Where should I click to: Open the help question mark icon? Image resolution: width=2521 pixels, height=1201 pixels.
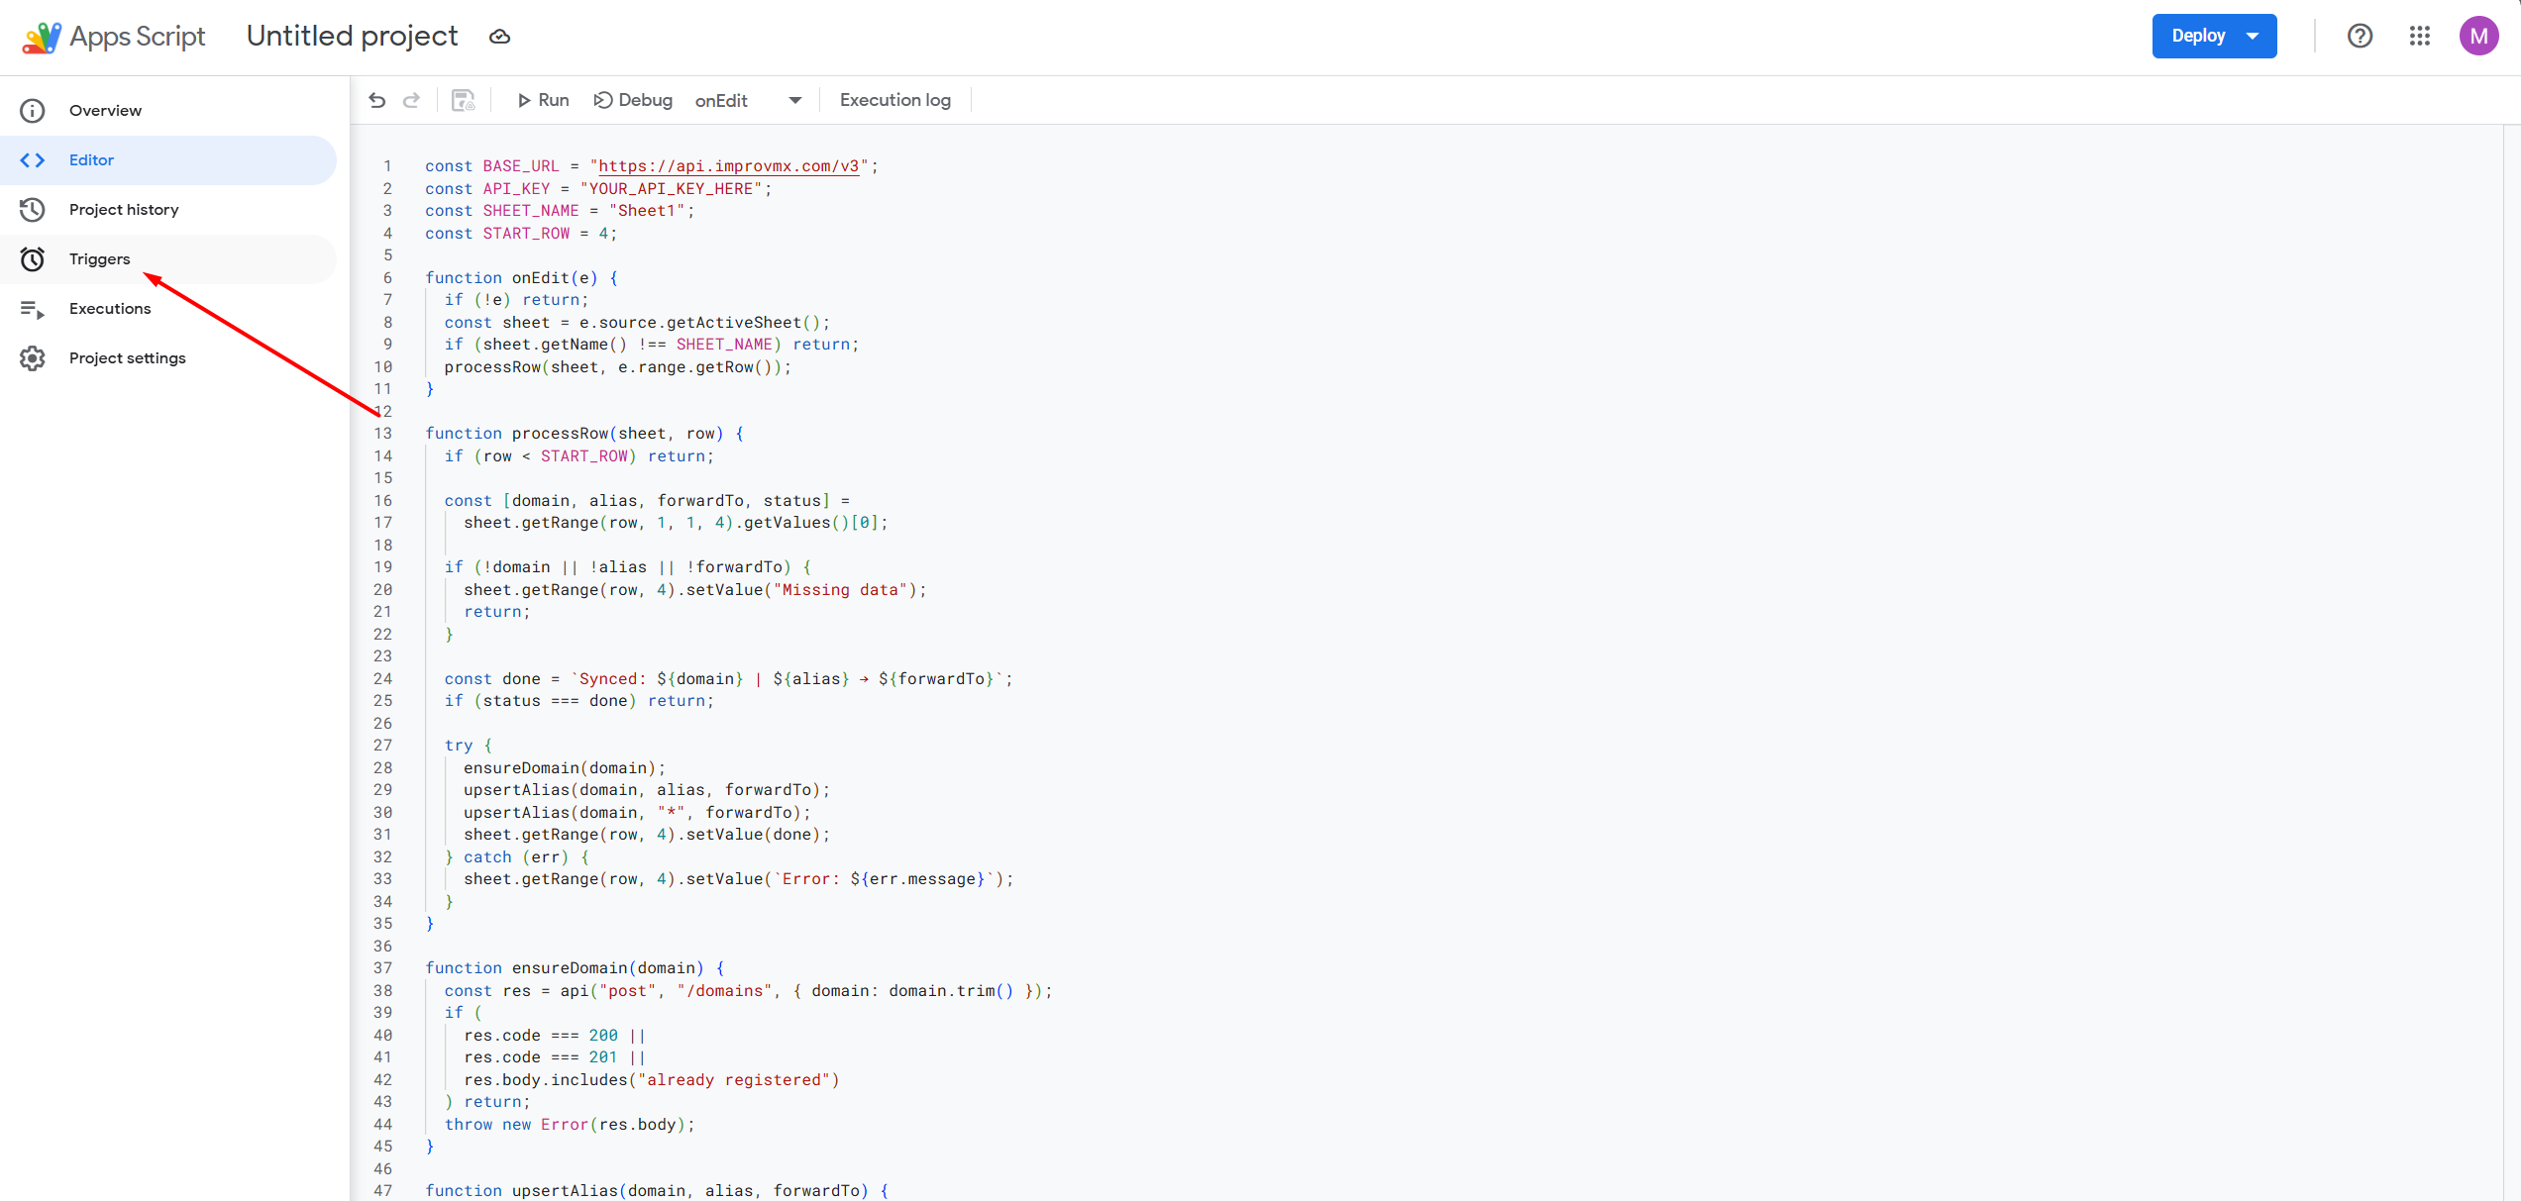pos(2360,37)
